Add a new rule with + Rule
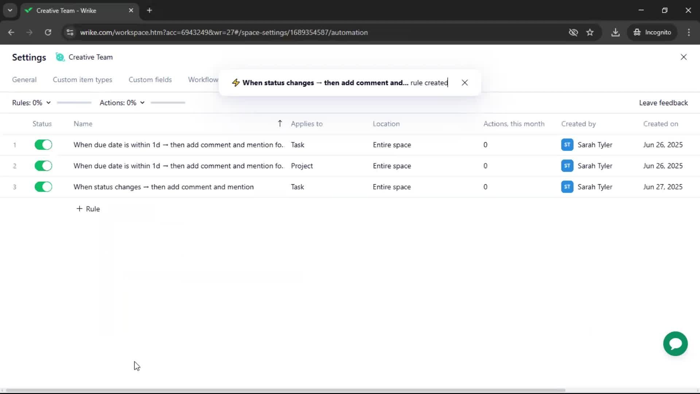The height and width of the screenshot is (394, 700). coord(88,209)
